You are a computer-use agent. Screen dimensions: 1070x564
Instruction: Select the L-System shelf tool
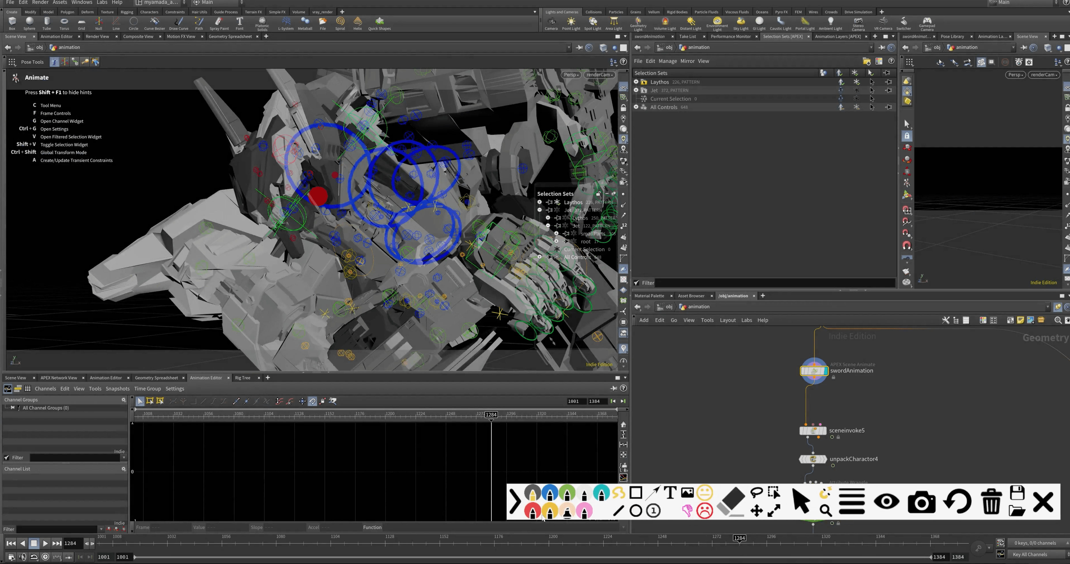tap(286, 23)
